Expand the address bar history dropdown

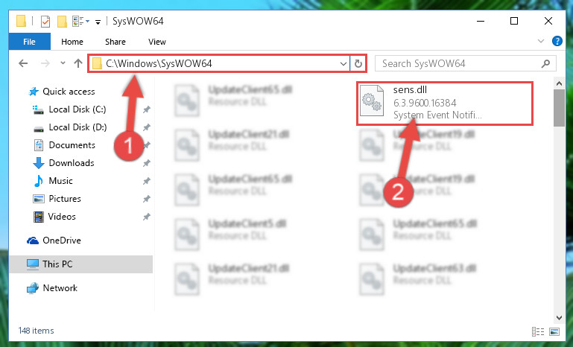(x=344, y=63)
